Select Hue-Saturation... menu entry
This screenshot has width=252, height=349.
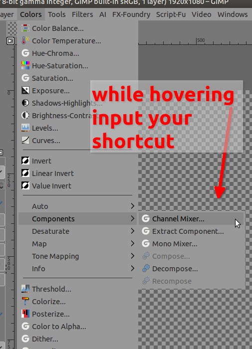[x=77, y=66]
